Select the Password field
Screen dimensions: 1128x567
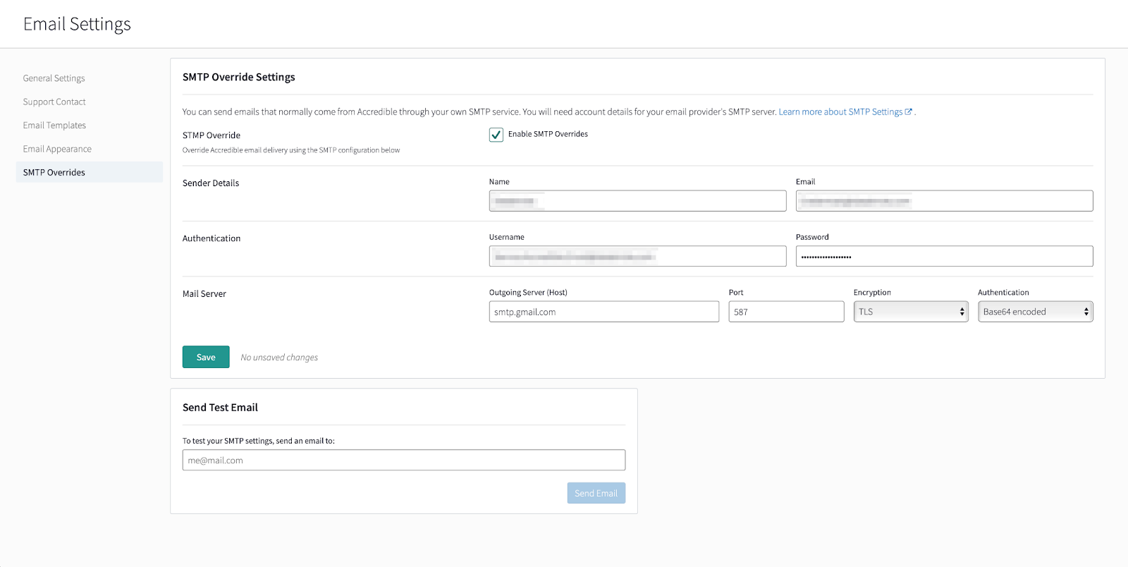pos(944,256)
